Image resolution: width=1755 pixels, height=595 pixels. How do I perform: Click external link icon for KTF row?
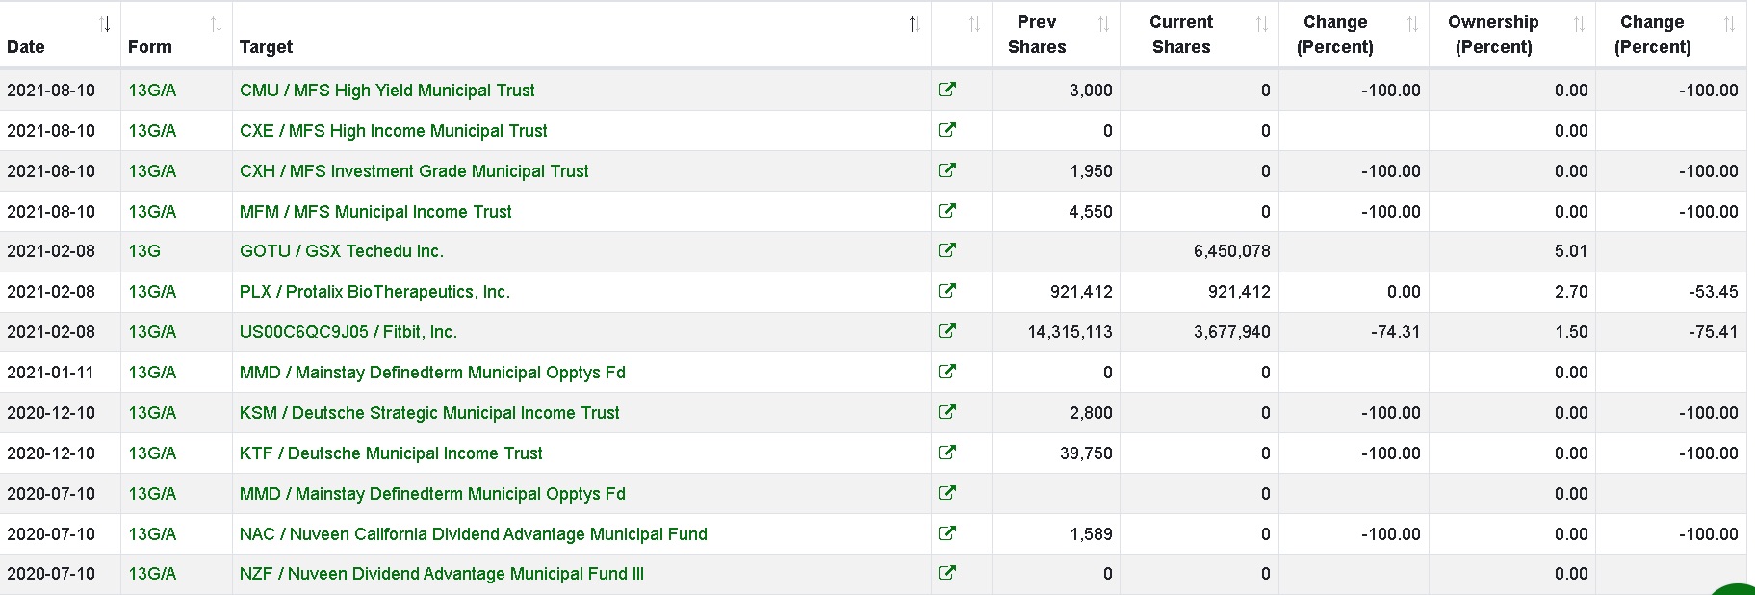click(x=947, y=453)
